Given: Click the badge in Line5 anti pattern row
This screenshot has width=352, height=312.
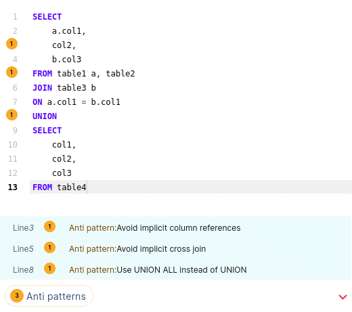Looking at the screenshot, I should [x=49, y=248].
